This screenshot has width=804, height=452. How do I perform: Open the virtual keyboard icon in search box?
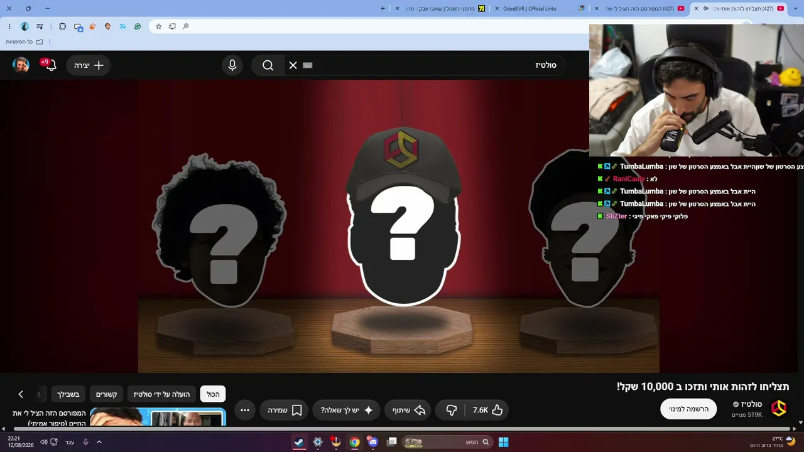coord(307,65)
